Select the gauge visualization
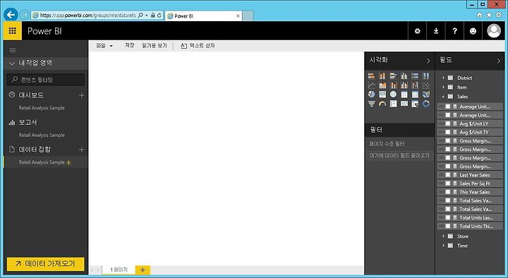 click(x=382, y=104)
